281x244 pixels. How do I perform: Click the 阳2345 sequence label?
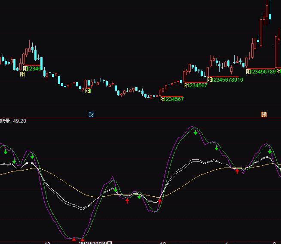(32, 68)
